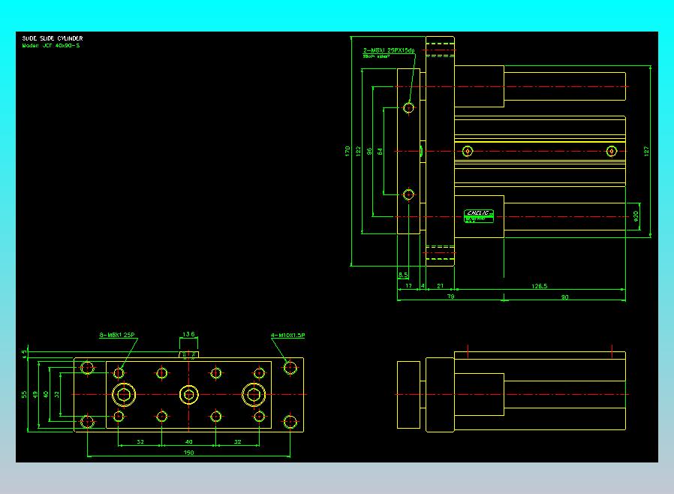Click the "64" hole spacing dimension
The width and height of the screenshot is (674, 494).
[x=380, y=152]
